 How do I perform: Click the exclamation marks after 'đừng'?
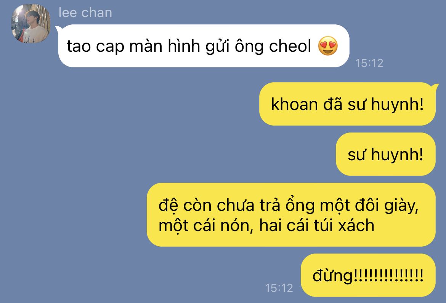point(388,275)
